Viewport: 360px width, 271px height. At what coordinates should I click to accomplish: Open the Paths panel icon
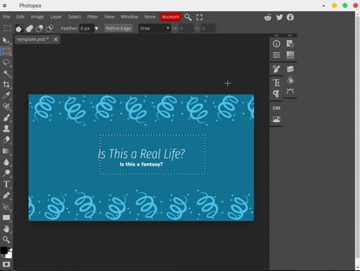(x=290, y=91)
